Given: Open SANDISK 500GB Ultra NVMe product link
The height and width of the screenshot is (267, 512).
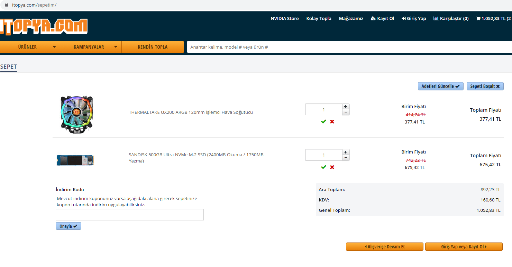Looking at the screenshot, I should point(196,158).
